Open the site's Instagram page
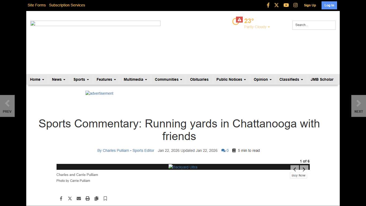This screenshot has width=366, height=206. tap(295, 5)
